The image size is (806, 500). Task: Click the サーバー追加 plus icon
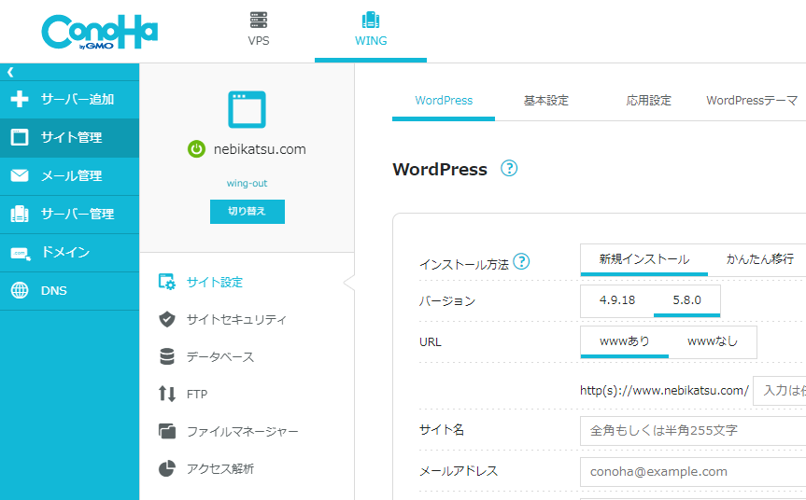click(20, 99)
